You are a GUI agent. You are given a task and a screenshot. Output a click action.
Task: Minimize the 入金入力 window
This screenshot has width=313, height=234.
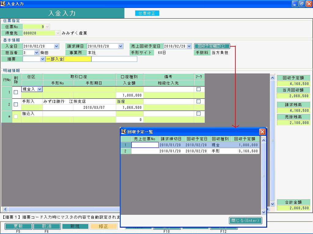pos(295,4)
